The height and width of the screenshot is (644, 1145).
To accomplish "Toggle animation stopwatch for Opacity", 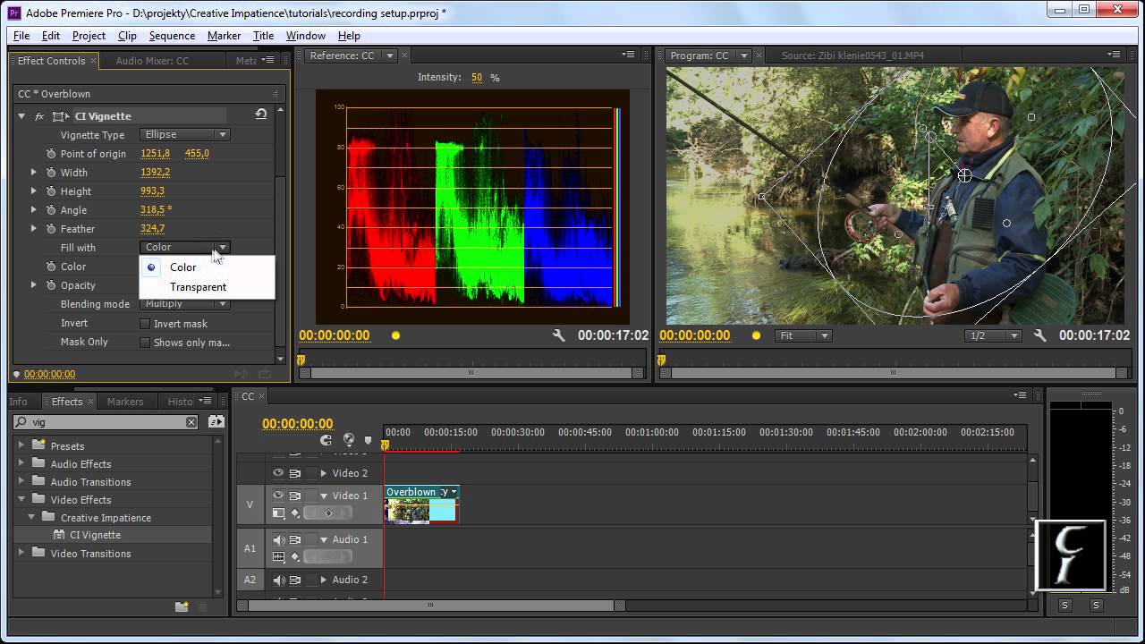I will tap(51, 285).
